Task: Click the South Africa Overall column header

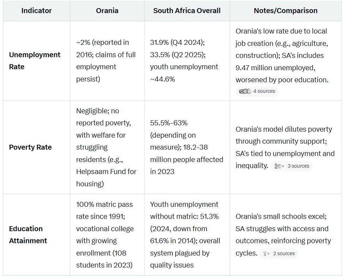Action: coord(187,11)
